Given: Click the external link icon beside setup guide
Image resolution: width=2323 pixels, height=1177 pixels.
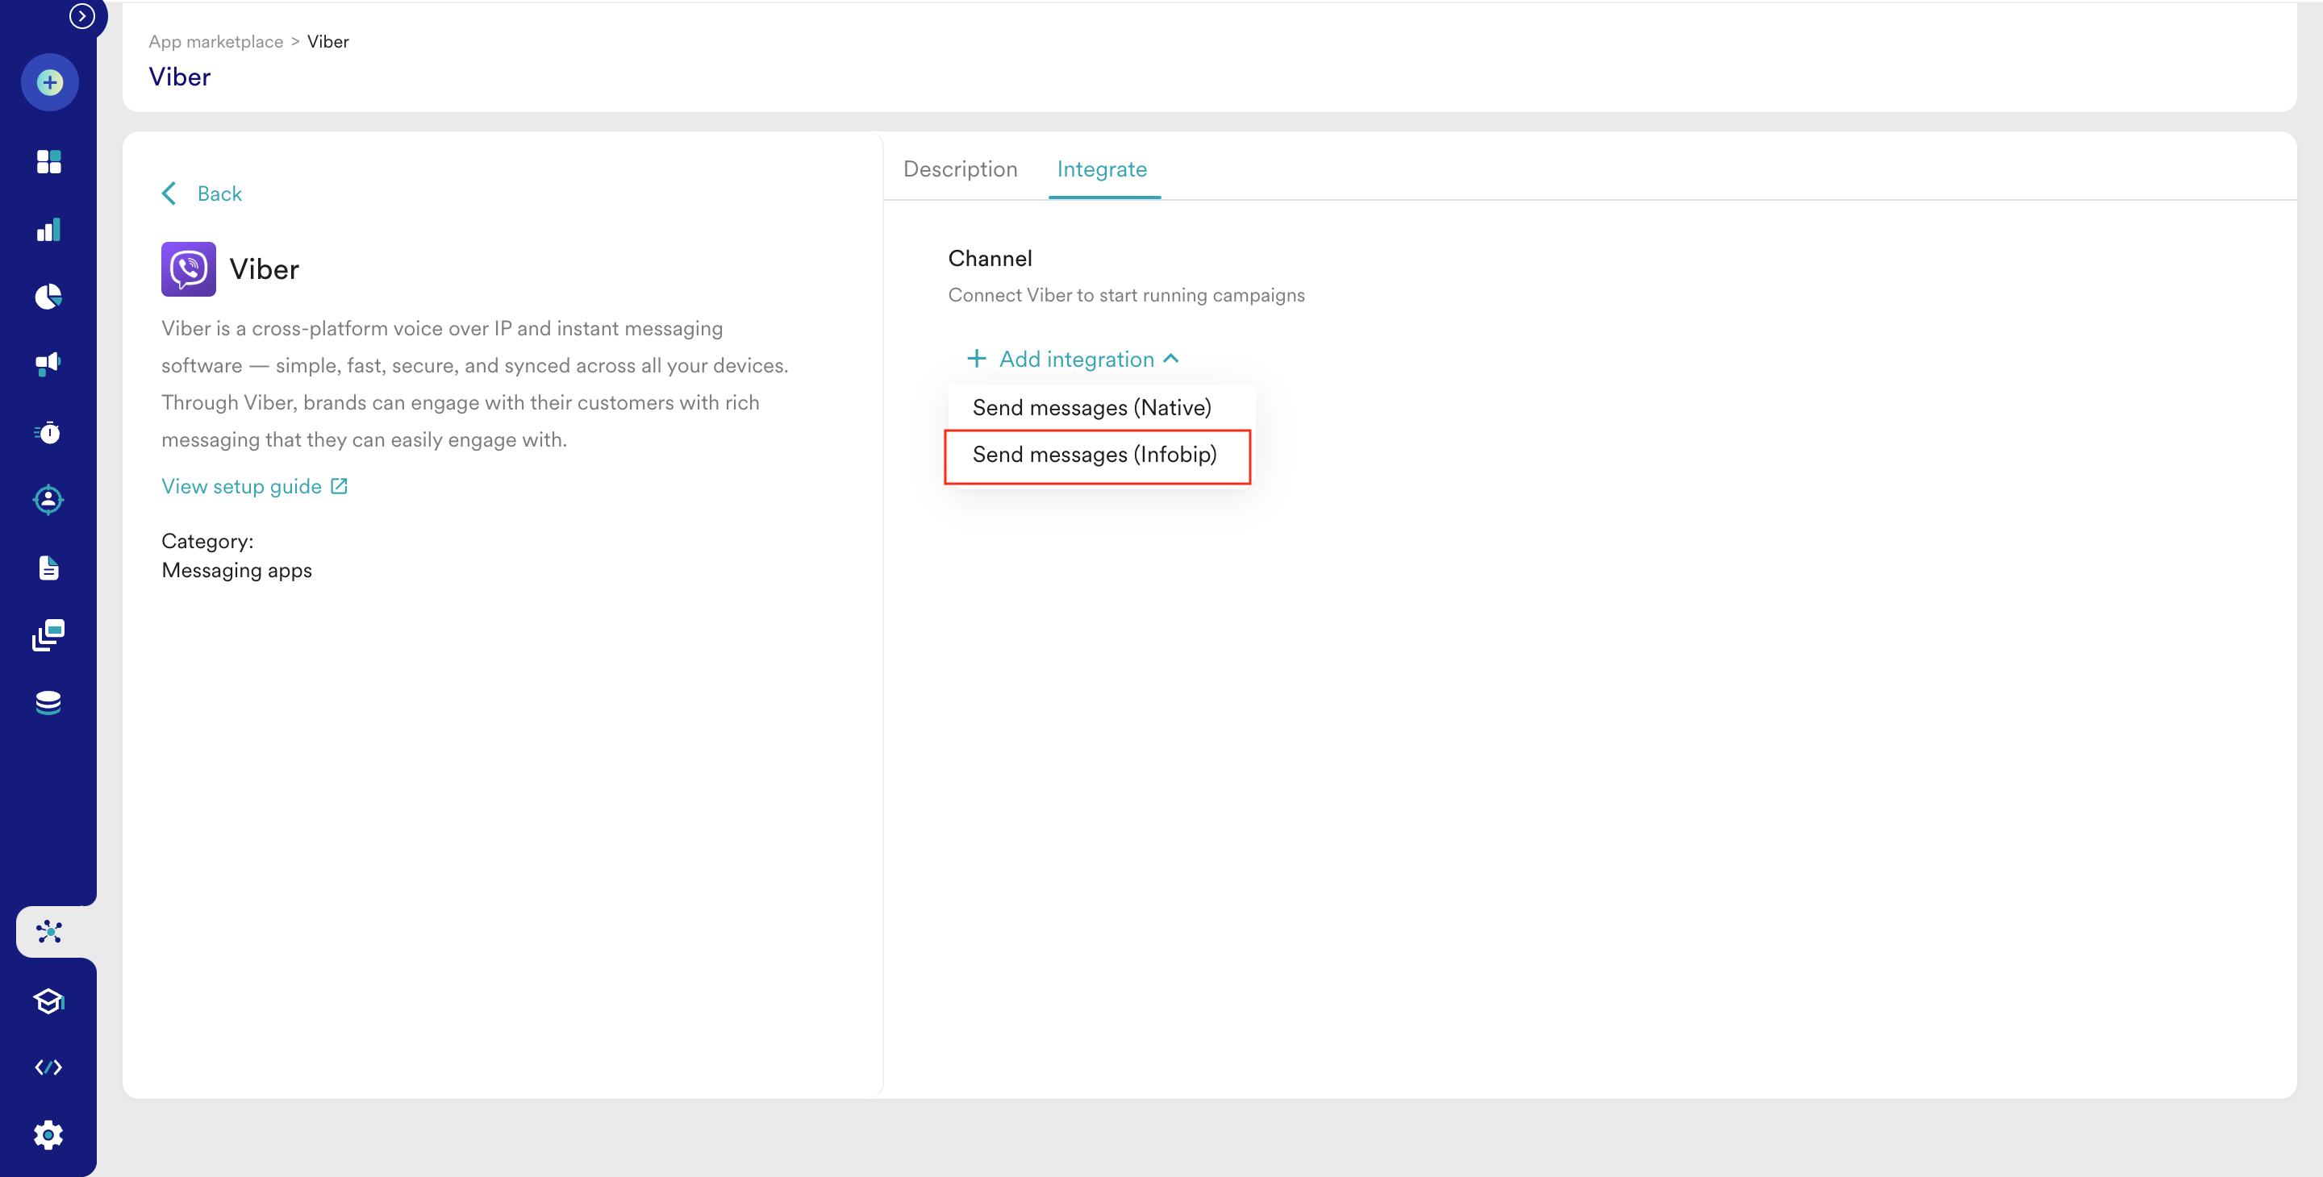Looking at the screenshot, I should pyautogui.click(x=339, y=487).
